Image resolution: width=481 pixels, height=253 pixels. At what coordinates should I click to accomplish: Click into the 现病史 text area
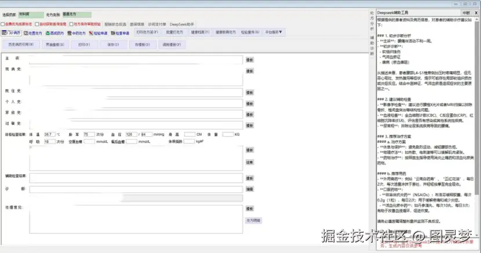pos(136,76)
